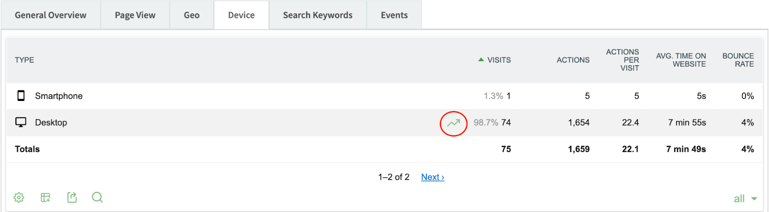This screenshot has width=769, height=212.
Task: Open the Page View tab
Action: point(135,15)
